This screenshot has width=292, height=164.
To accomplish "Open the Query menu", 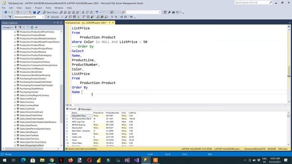I will 28,8.
